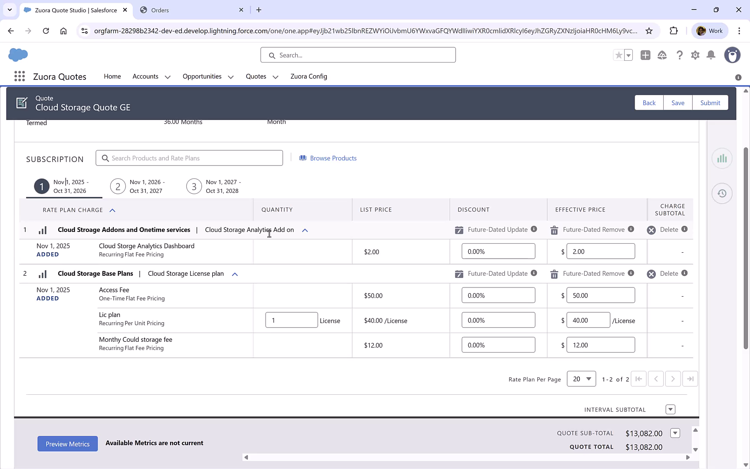
Task: Open the metrics bar-chart icon in right sidebar
Action: 722,159
